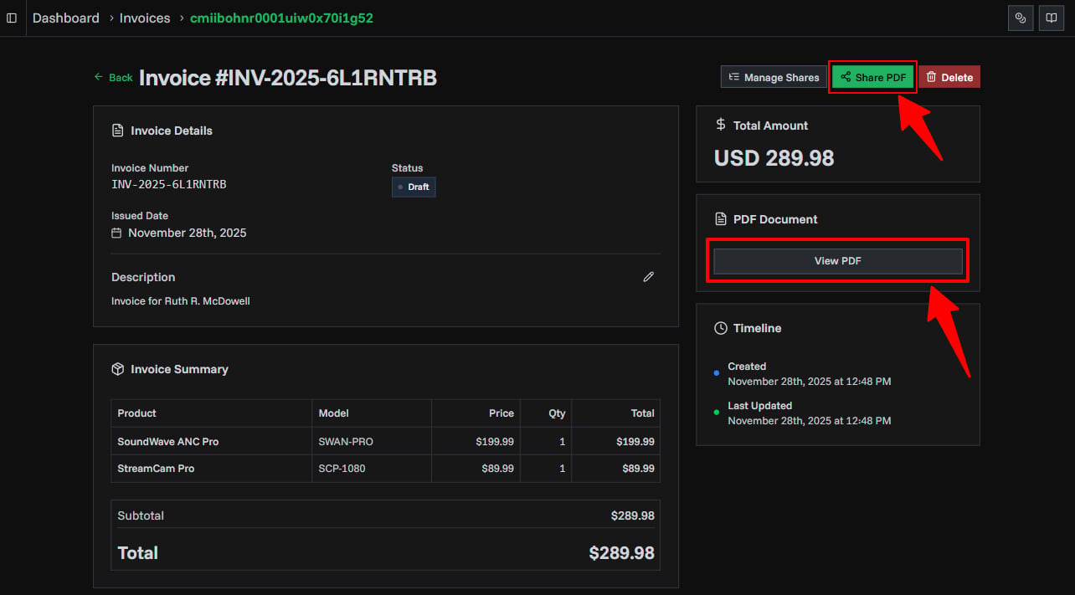Click USD 289.98 total amount

click(774, 158)
